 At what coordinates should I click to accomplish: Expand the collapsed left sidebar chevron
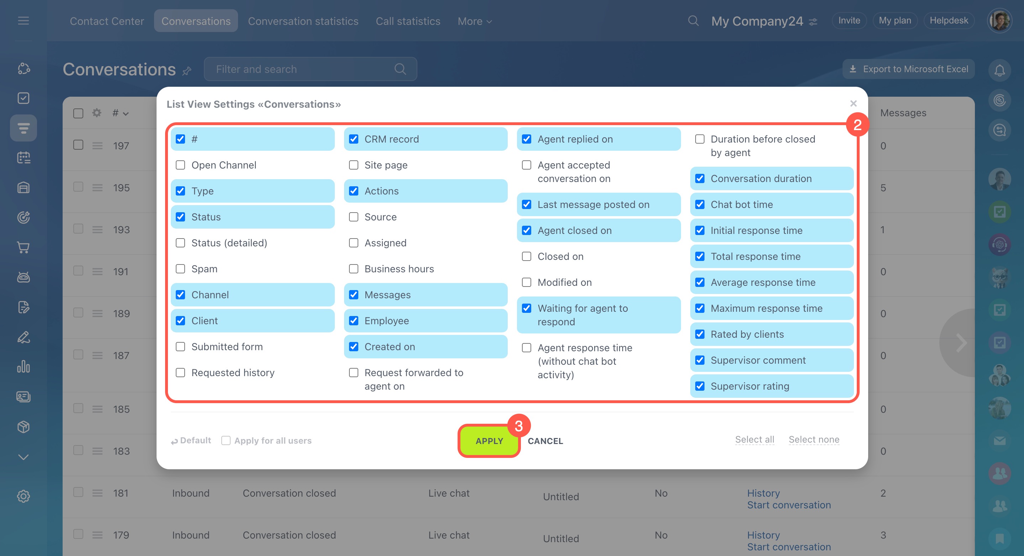23,457
